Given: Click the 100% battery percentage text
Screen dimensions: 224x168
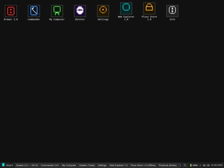Looking at the screenshot, I should 195,165.
